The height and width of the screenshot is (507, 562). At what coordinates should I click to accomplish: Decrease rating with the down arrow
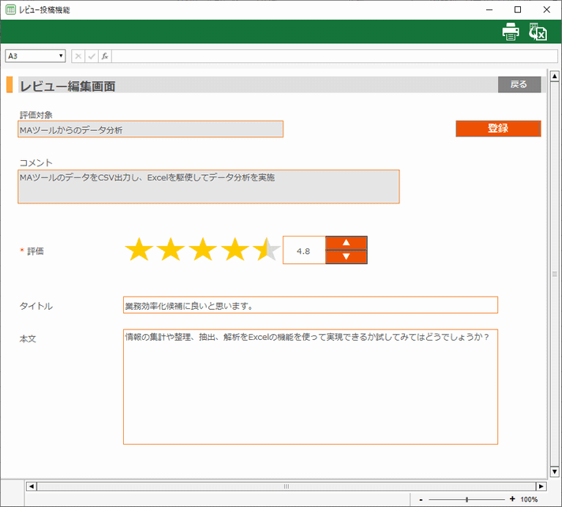[x=346, y=257]
